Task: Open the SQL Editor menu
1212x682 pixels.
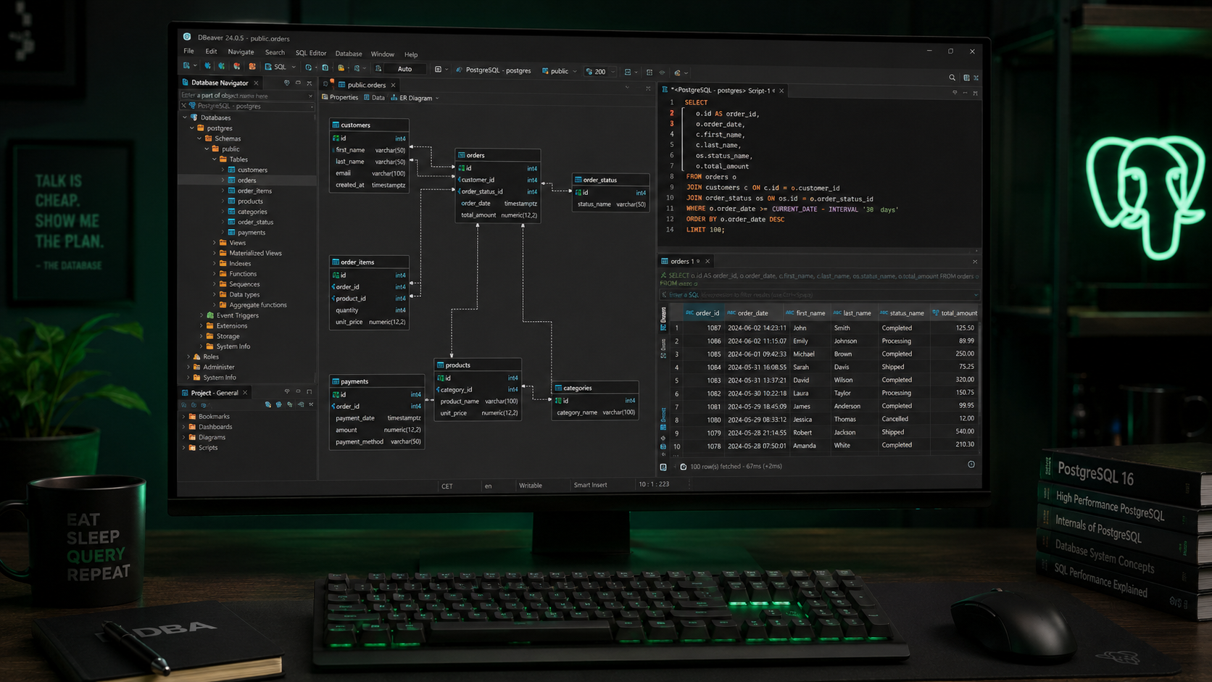Action: coord(310,53)
